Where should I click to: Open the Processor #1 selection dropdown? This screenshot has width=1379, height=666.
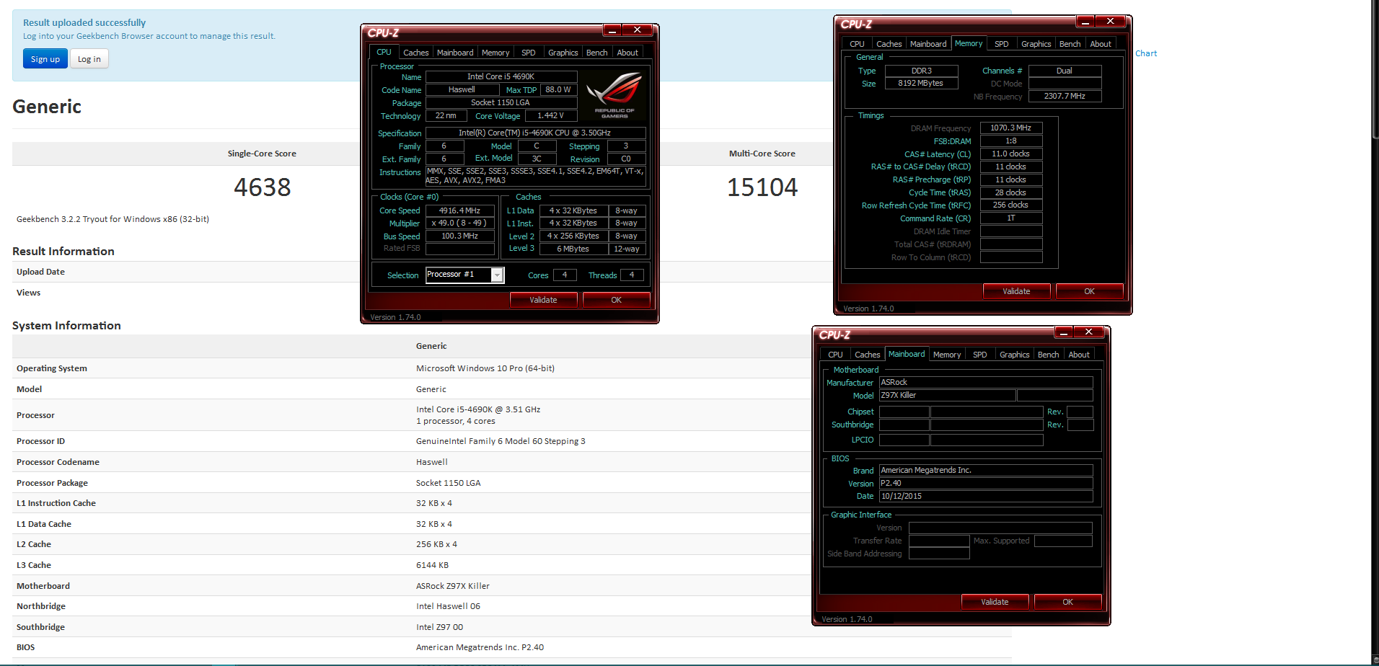[x=464, y=275]
